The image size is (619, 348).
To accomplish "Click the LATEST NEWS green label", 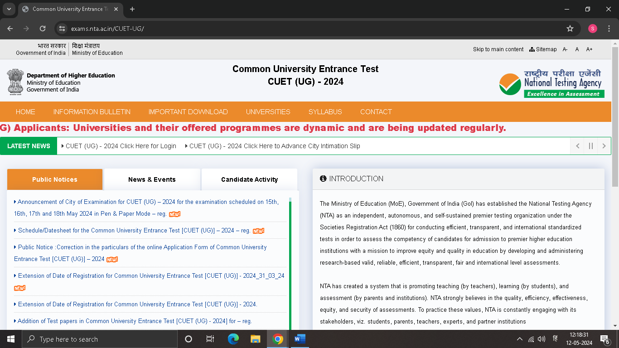I will 29,146.
